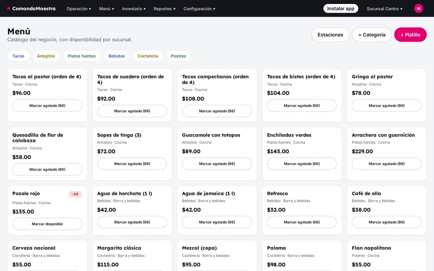Expand the Inventario menu
Screen dimensions: 434x271
tap(134, 9)
